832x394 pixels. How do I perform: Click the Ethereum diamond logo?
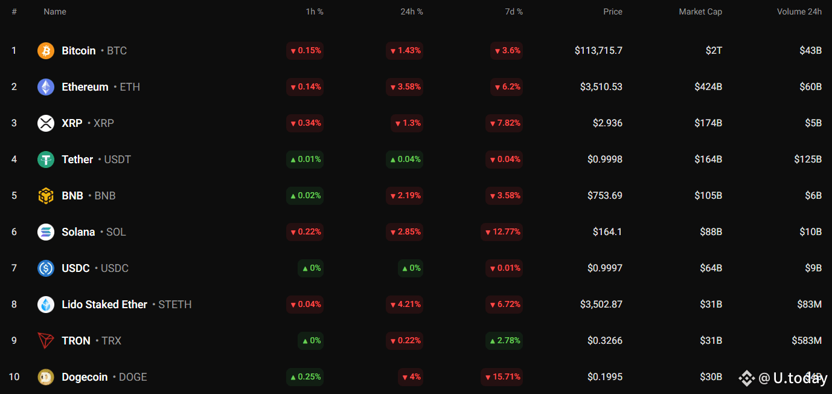pos(46,87)
